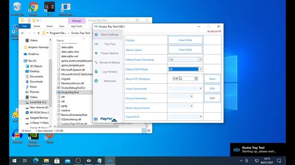Open Recycle Bin desktop icon
Screen dimensions: 295x165
pyautogui.click(x=18, y=9)
